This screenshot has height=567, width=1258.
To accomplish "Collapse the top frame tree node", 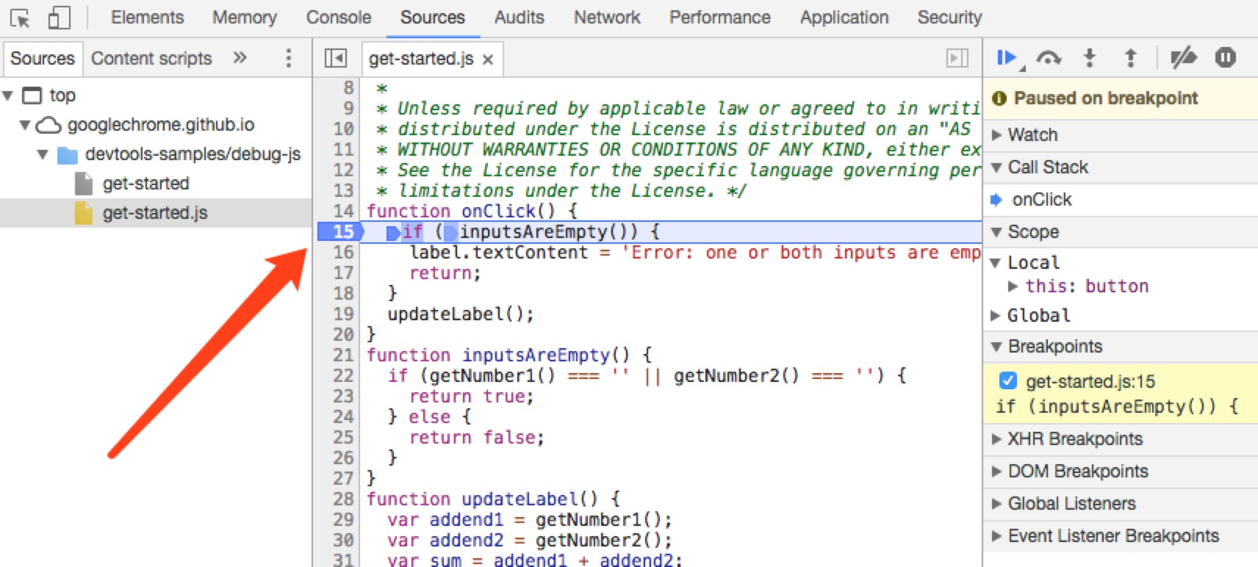I will tap(8, 95).
